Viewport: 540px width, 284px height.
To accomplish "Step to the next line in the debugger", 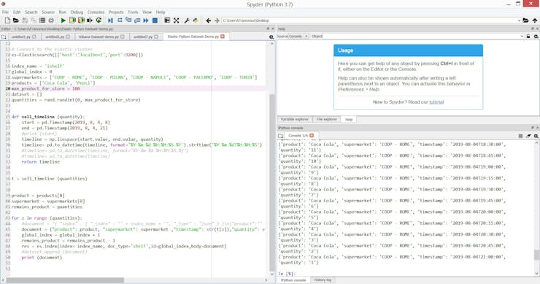I will click(x=120, y=20).
